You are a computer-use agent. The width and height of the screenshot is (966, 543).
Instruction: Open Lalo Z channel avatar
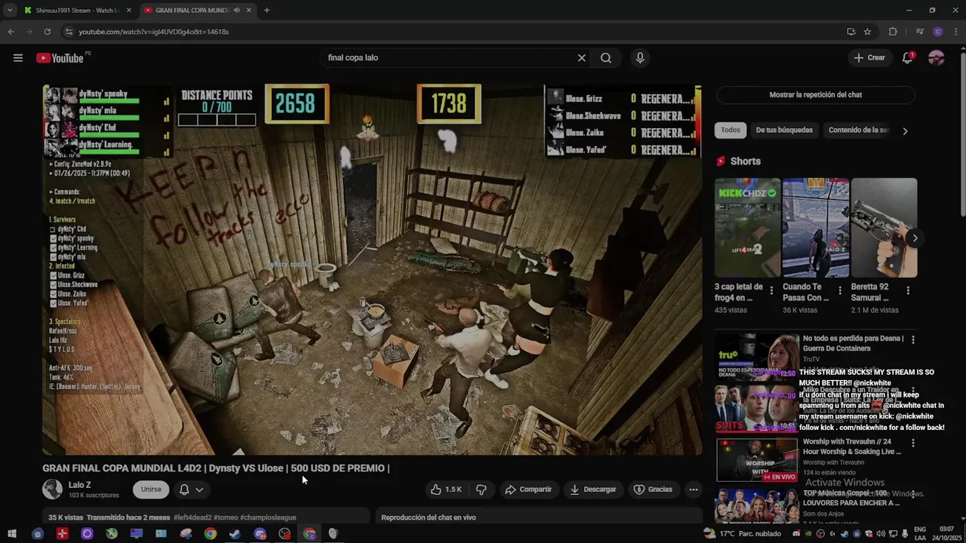(52, 489)
